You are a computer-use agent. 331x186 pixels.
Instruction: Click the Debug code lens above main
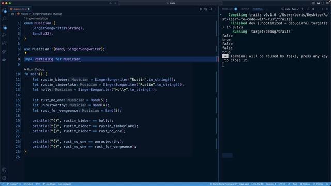pyautogui.click(x=40, y=69)
